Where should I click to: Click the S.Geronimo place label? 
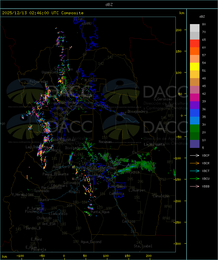[163, 99]
